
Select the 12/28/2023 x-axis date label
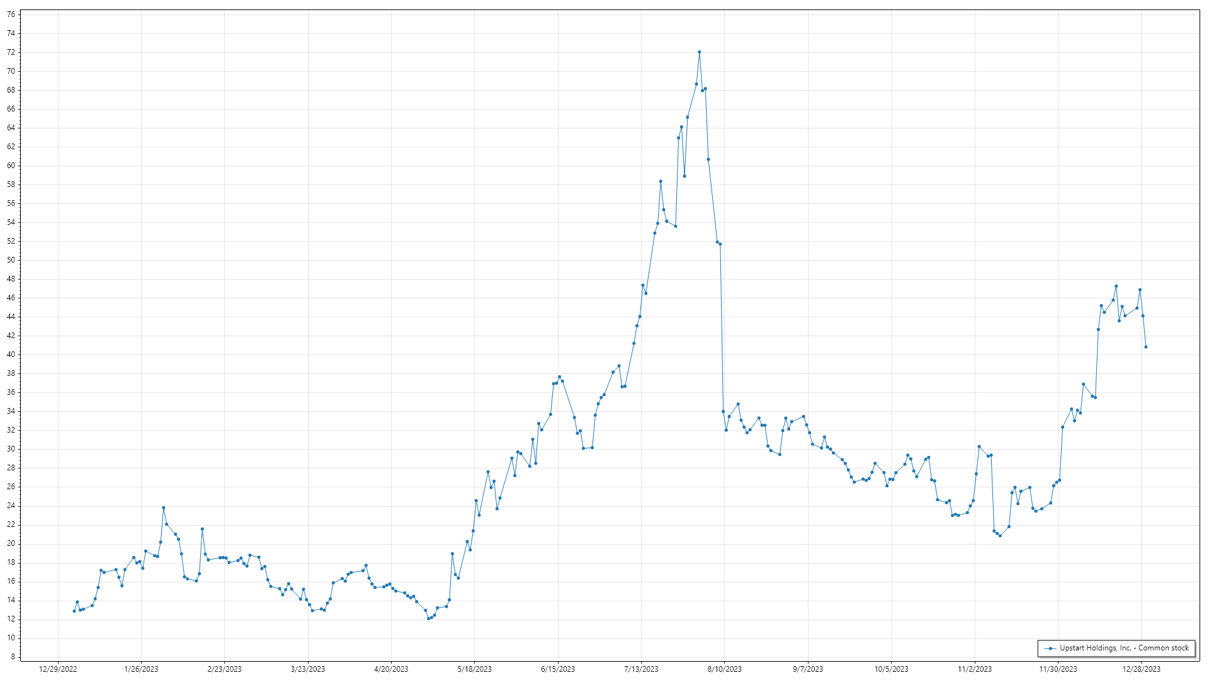[1141, 669]
